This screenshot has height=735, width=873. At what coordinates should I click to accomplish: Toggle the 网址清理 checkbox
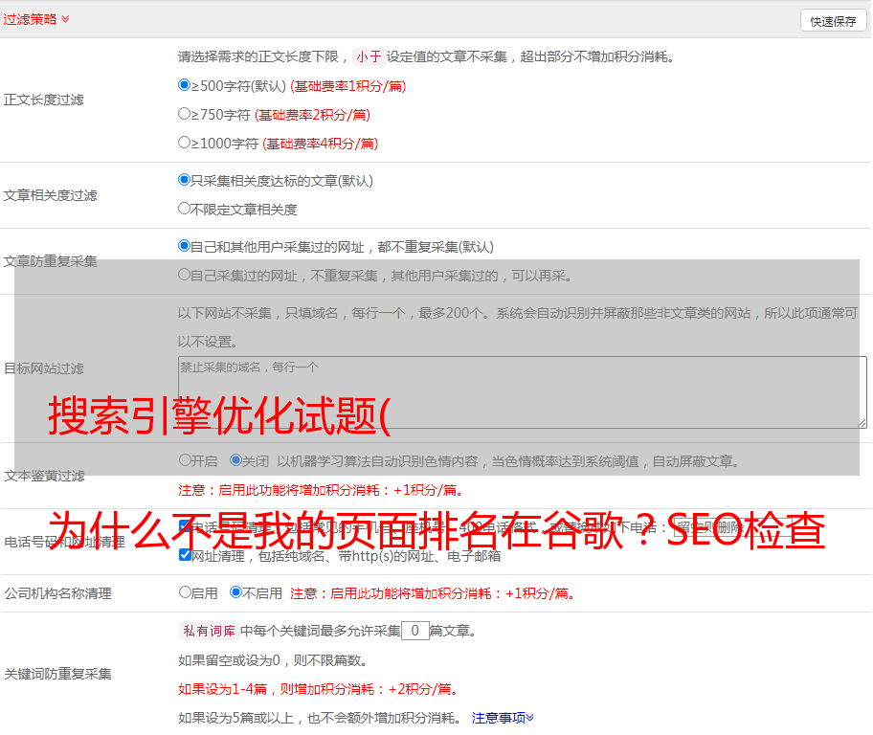tap(185, 554)
